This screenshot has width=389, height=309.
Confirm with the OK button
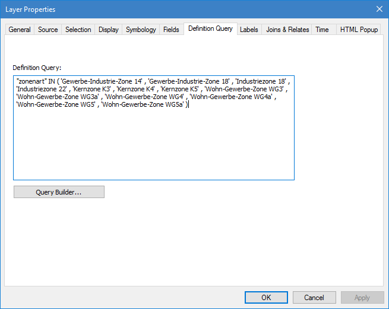coord(266,298)
